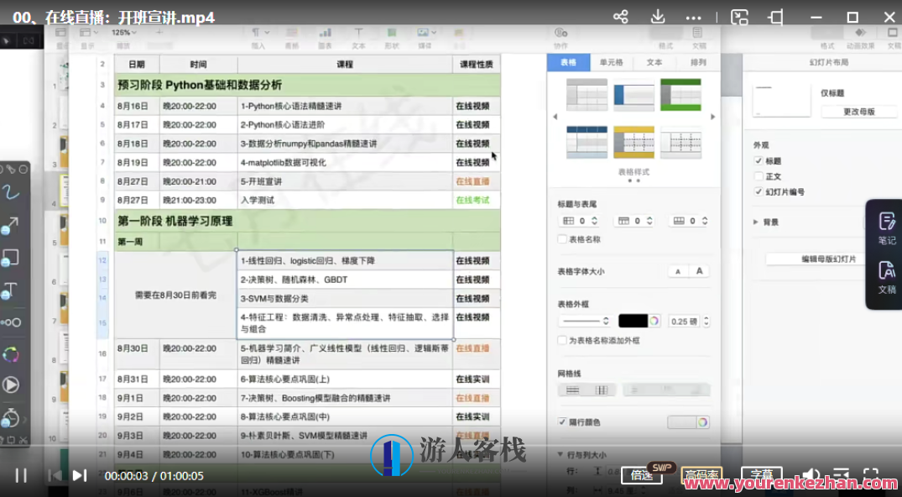Image resolution: width=902 pixels, height=497 pixels.
Task: Open the table border line style dropdown
Action: (585, 320)
